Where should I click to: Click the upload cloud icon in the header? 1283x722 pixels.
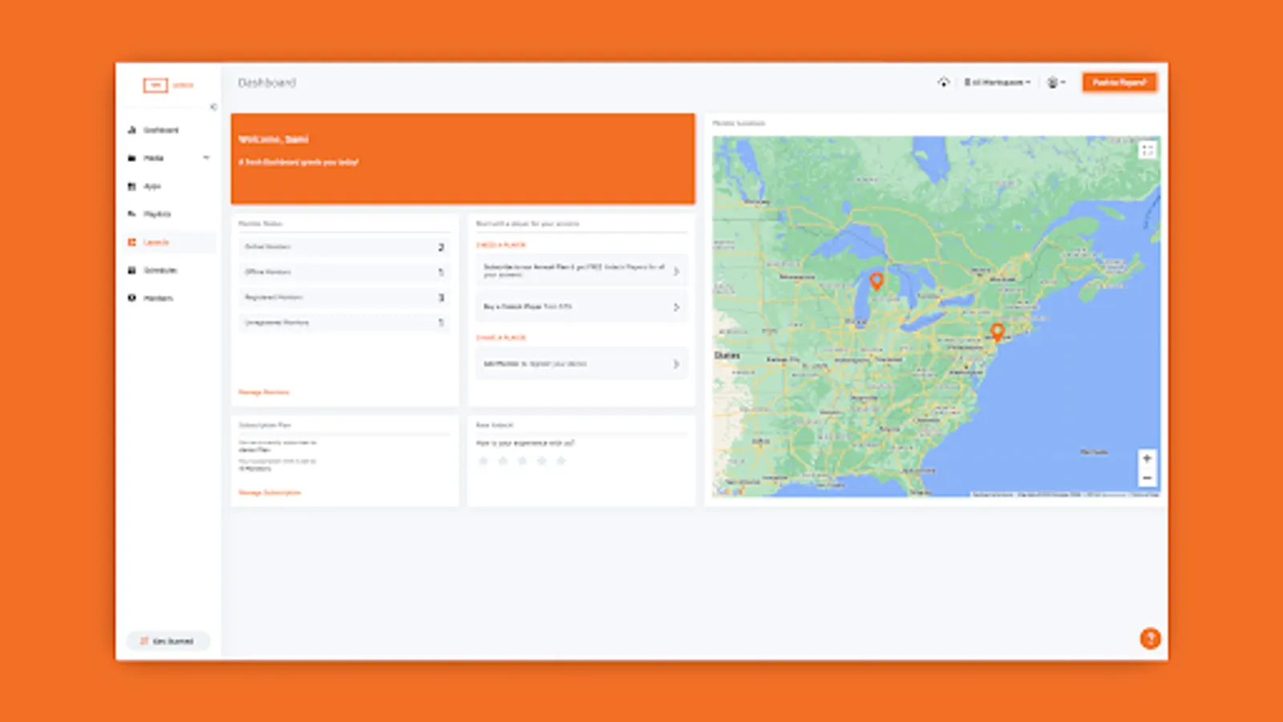(944, 83)
